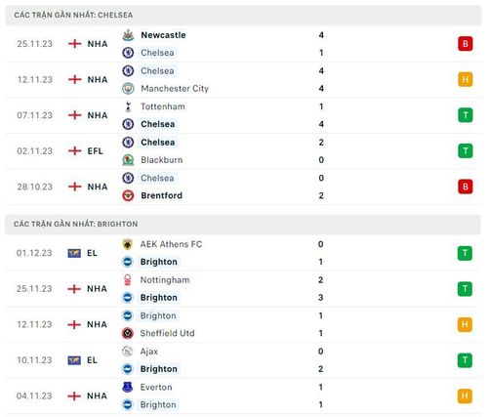The image size is (488, 417).
Task: Click the Everton crest icon
Action: pyautogui.click(x=128, y=387)
